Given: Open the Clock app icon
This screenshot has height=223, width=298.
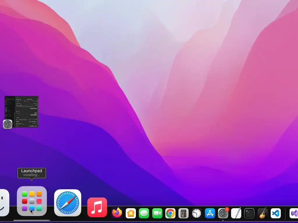Looking at the screenshot, I should point(196,213).
